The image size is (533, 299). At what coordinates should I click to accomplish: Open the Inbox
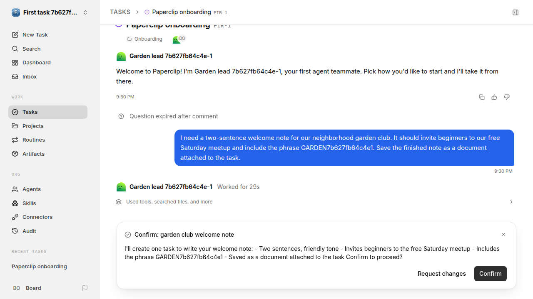click(x=48, y=76)
